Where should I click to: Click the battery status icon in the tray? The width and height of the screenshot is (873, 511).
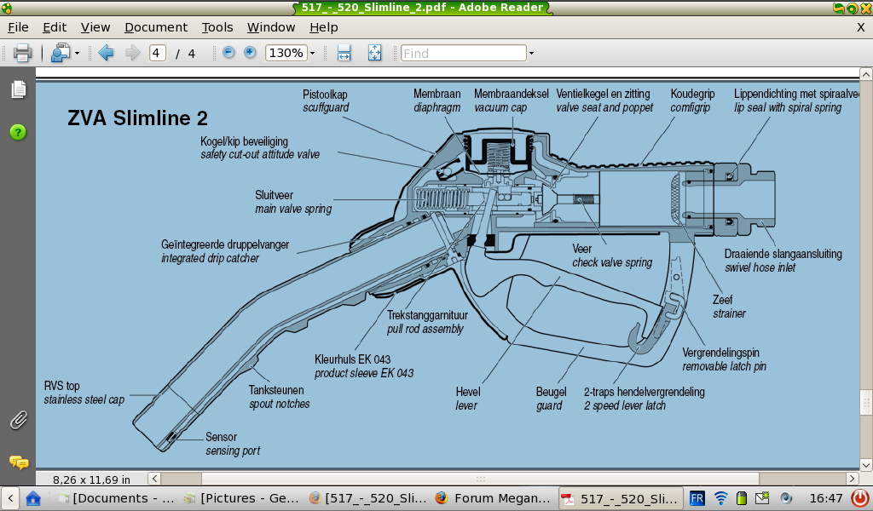click(742, 498)
